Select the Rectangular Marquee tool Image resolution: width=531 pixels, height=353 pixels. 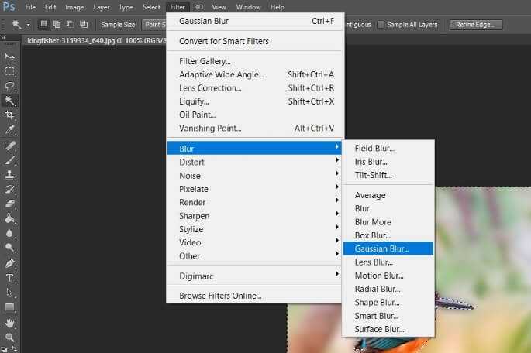tap(9, 71)
